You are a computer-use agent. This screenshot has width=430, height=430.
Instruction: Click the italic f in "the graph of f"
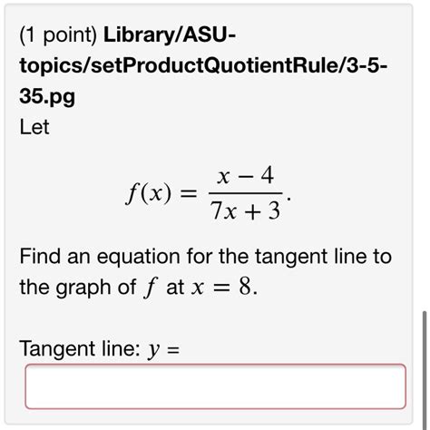(x=151, y=288)
